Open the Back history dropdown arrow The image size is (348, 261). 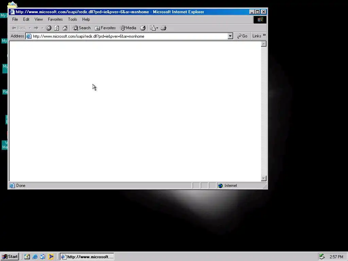point(30,28)
